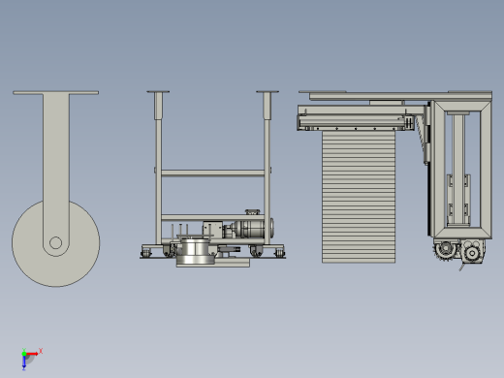Select the upper crossbar of the cart frame

[212, 173]
